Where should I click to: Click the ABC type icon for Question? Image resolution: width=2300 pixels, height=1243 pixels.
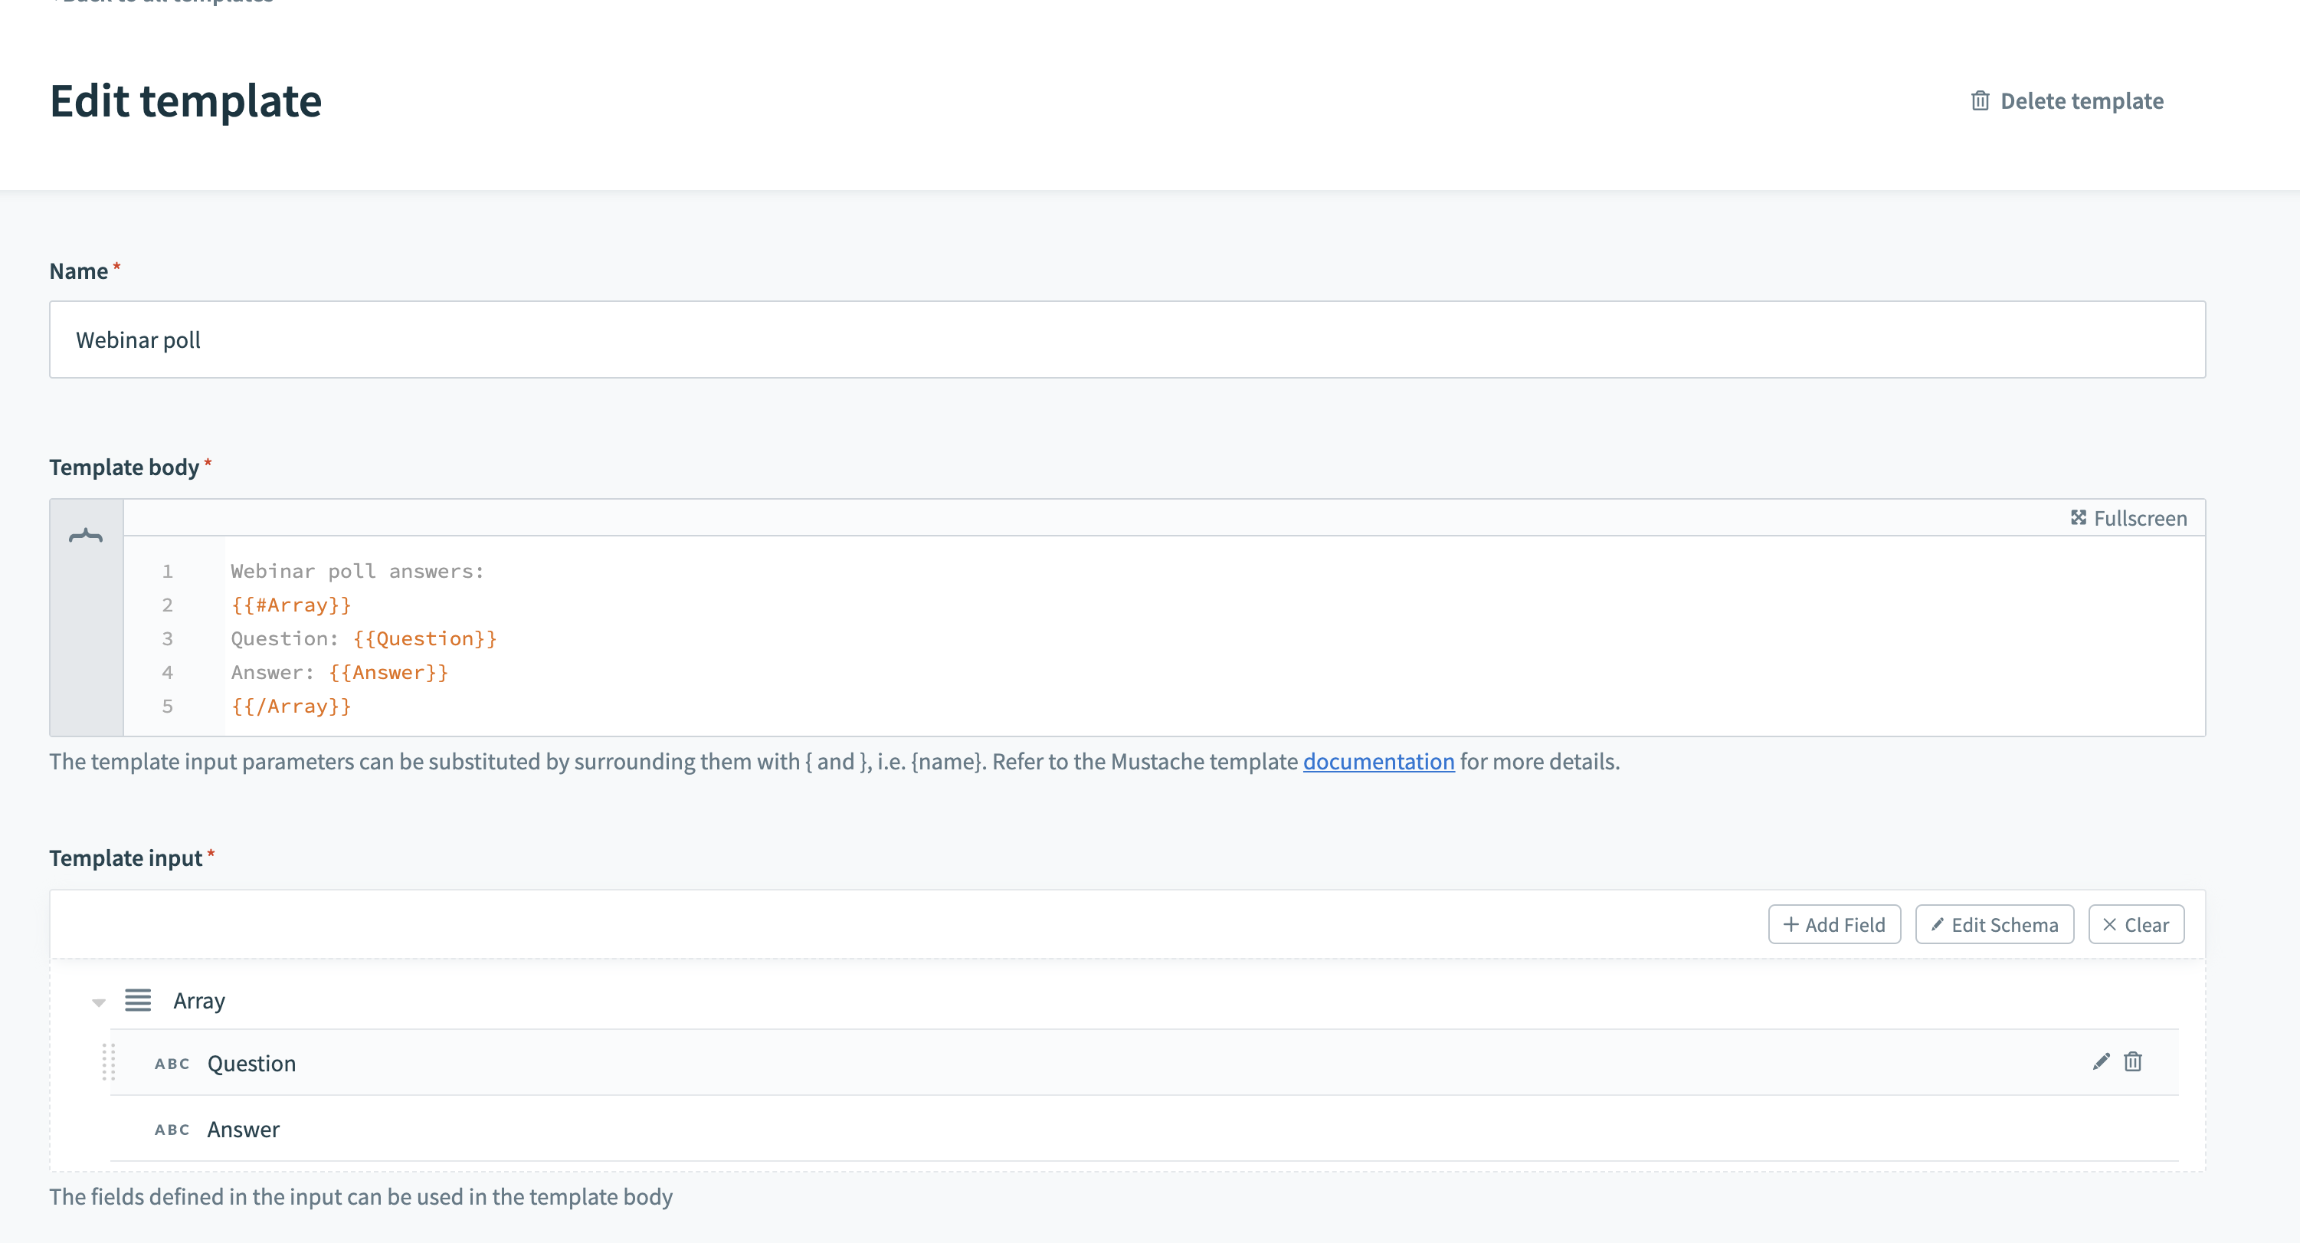[172, 1064]
